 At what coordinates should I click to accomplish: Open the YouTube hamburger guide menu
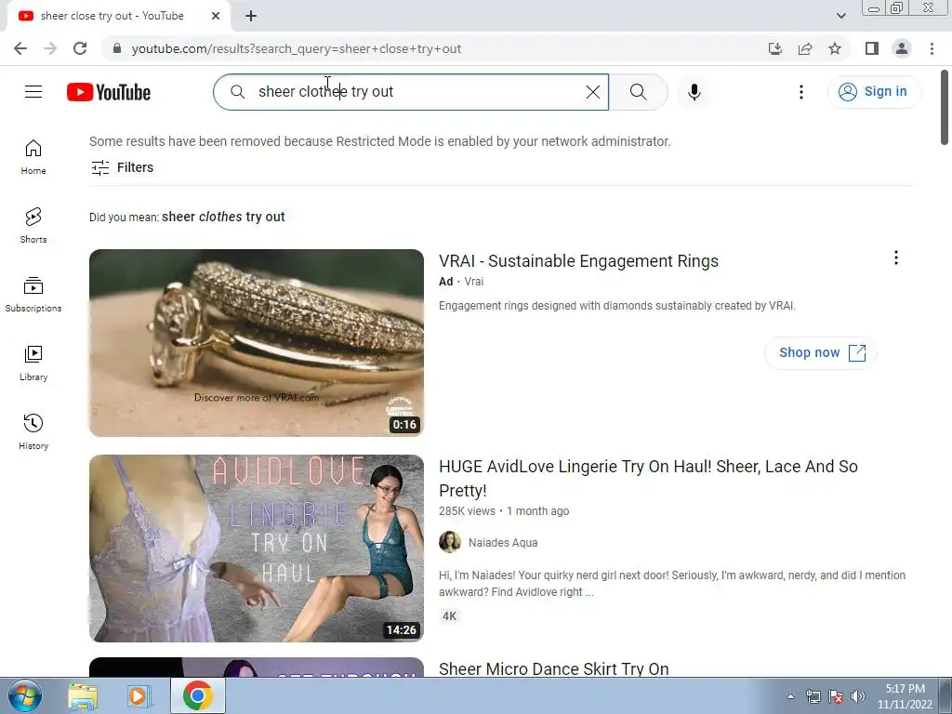(33, 92)
